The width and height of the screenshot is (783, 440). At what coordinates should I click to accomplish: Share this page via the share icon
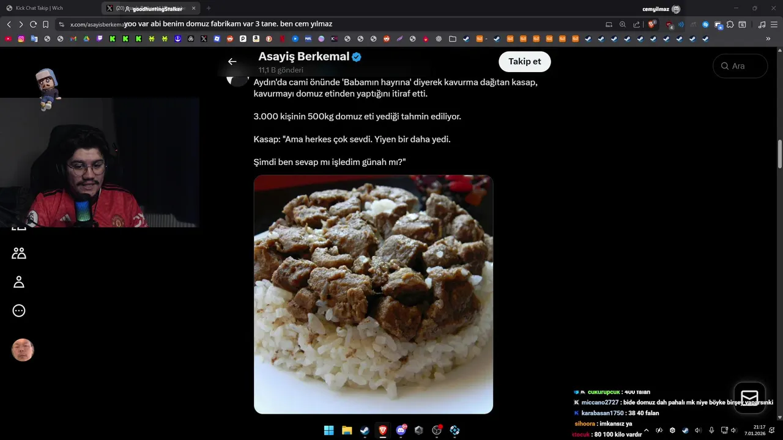coord(637,24)
